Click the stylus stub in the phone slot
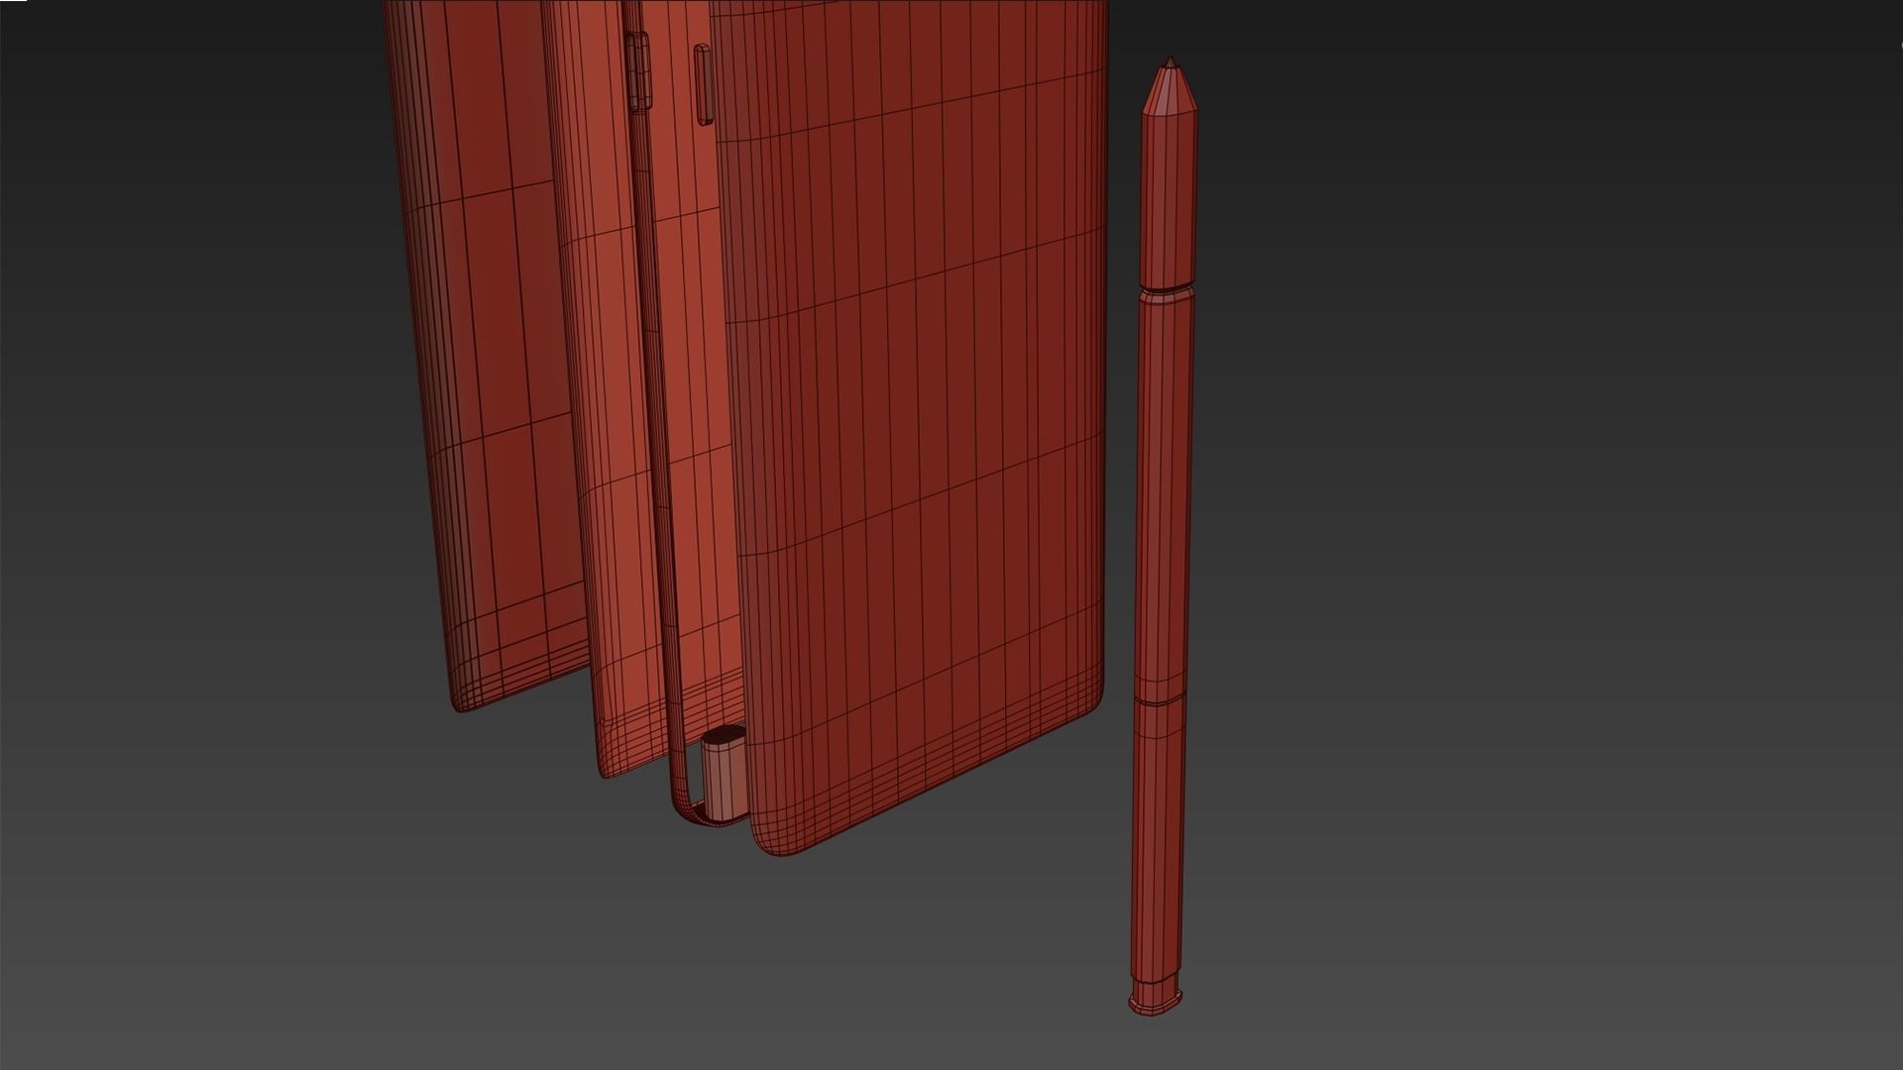 click(724, 778)
